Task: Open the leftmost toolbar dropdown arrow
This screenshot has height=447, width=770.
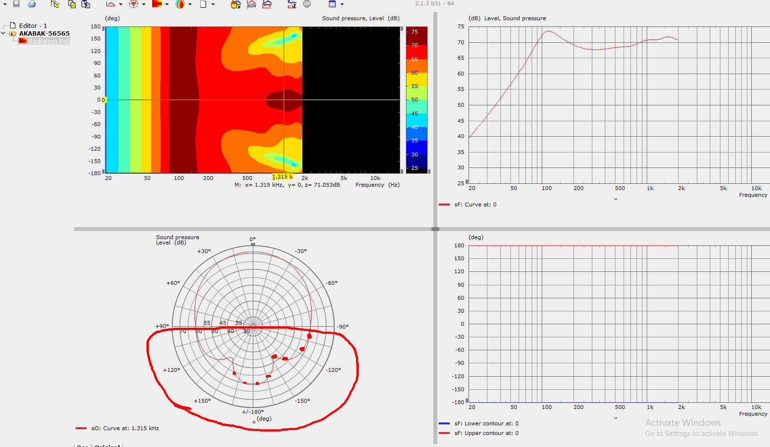Action: point(5,4)
